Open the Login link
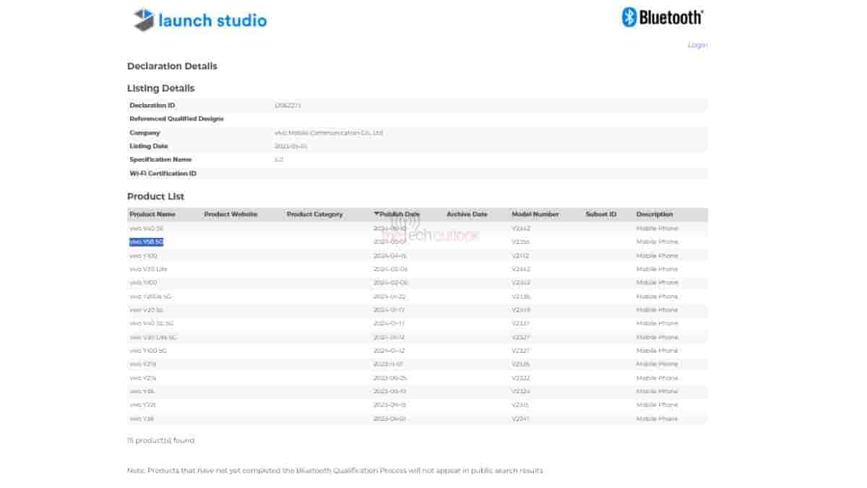This screenshot has height=488, width=867. pos(697,45)
